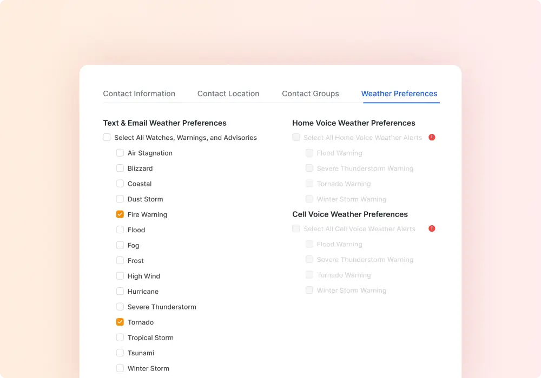
Task: Click the red alert icon beside Home Voice alerts
Action: (432, 137)
